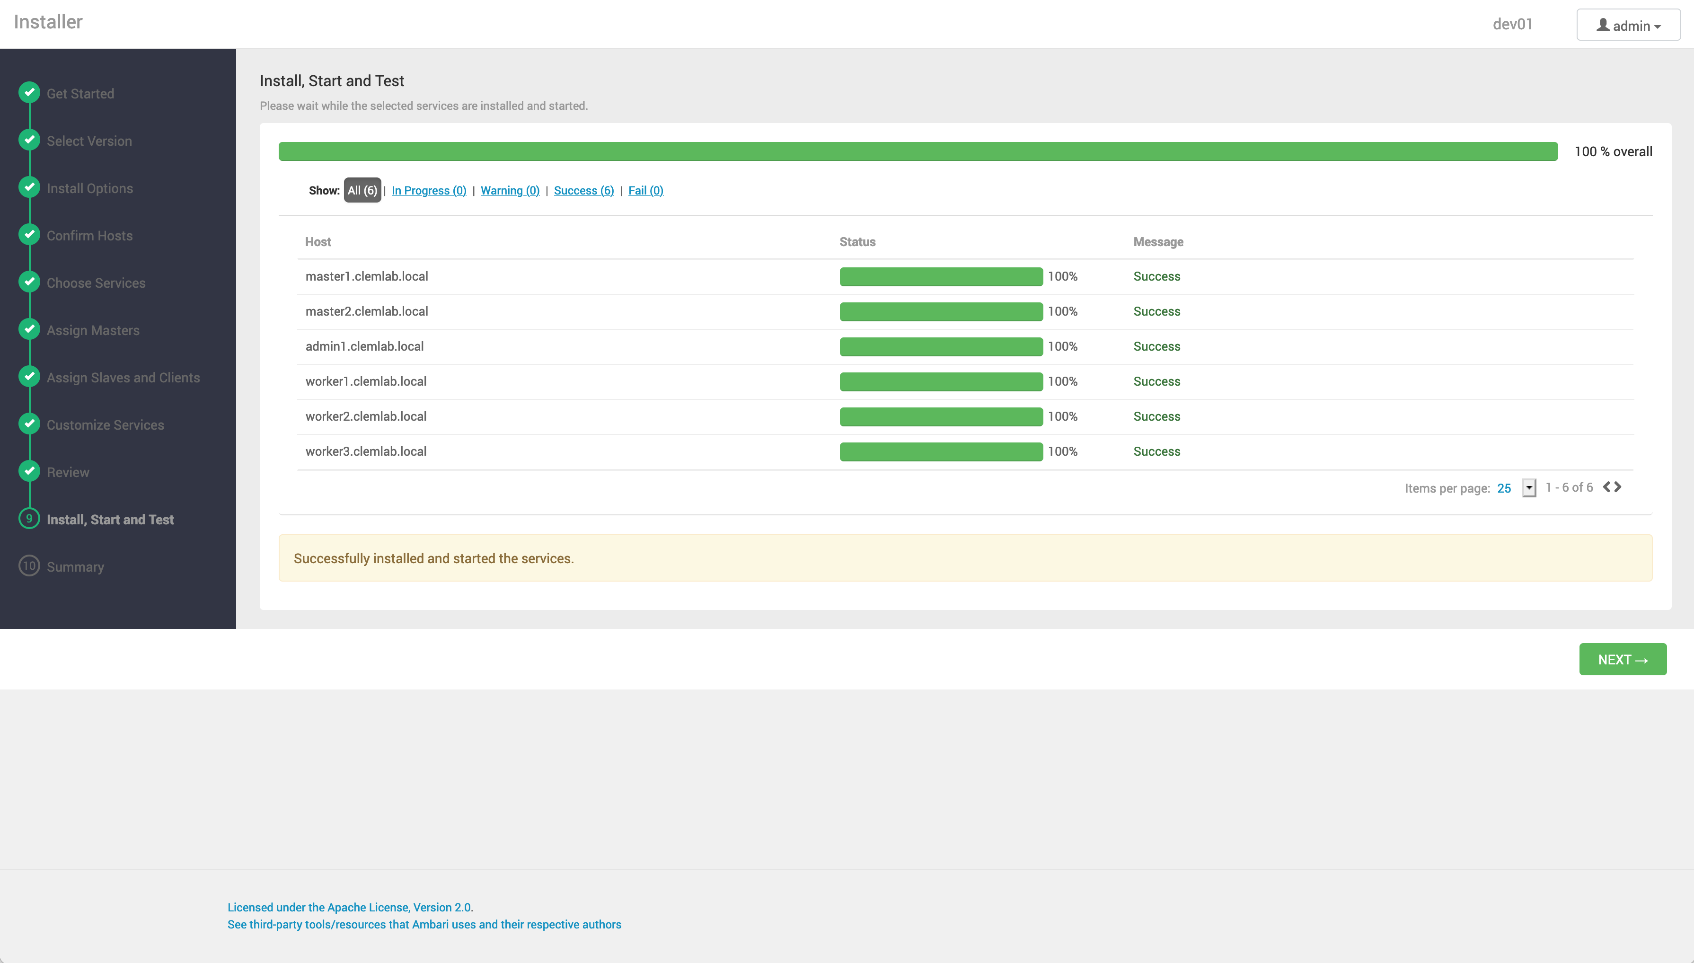
Task: Click the Review step checkmark icon
Action: point(29,472)
